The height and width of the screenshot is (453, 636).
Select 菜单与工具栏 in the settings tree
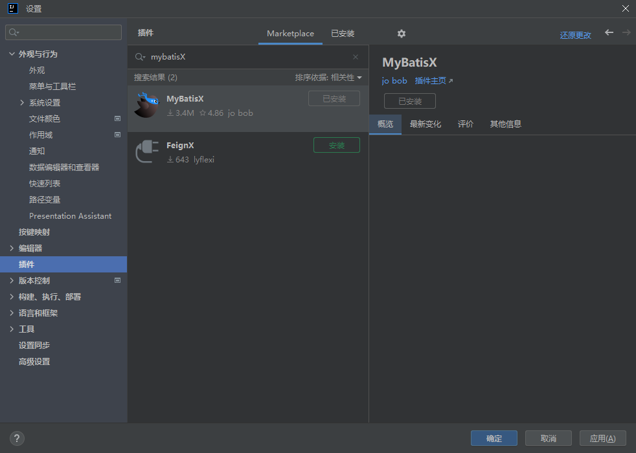click(x=52, y=86)
